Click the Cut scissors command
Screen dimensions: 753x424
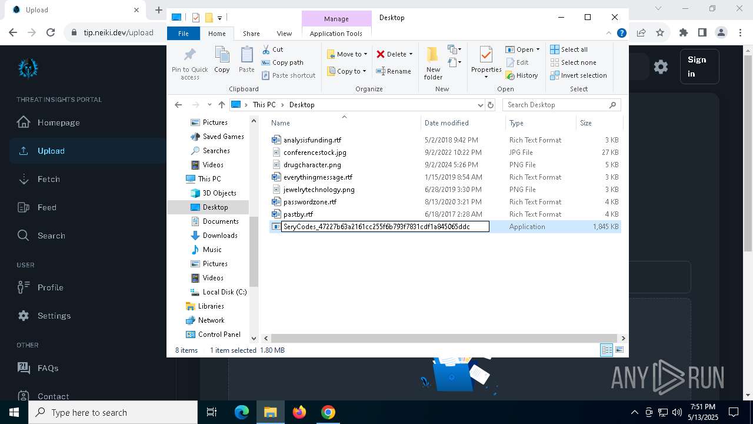272,49
